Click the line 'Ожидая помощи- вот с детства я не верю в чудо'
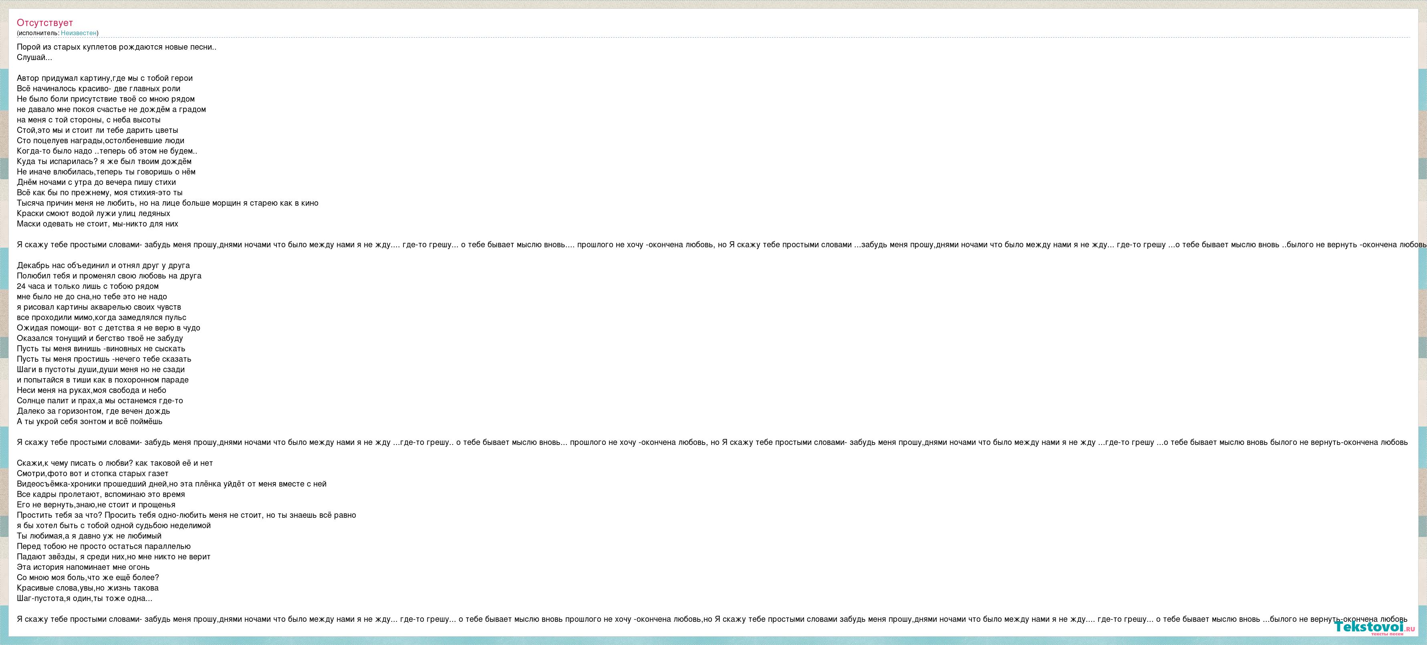Screen dimensions: 1427x645 pyautogui.click(x=109, y=328)
